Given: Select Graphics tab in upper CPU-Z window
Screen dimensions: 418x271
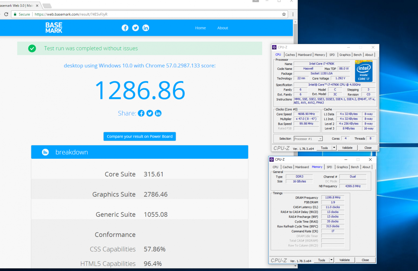Looking at the screenshot, I should [x=345, y=55].
